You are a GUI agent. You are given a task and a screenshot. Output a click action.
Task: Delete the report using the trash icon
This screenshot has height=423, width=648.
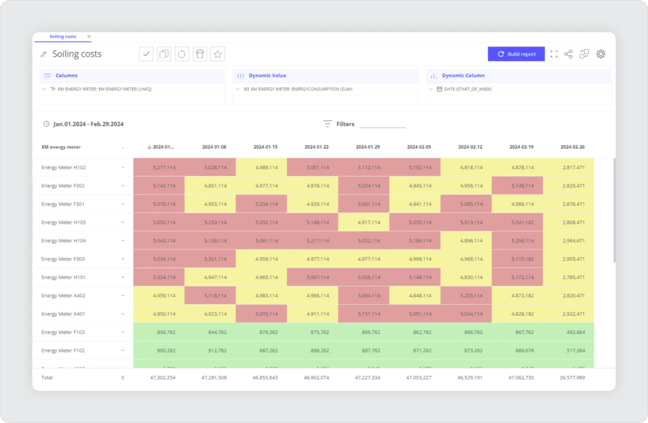pos(200,54)
